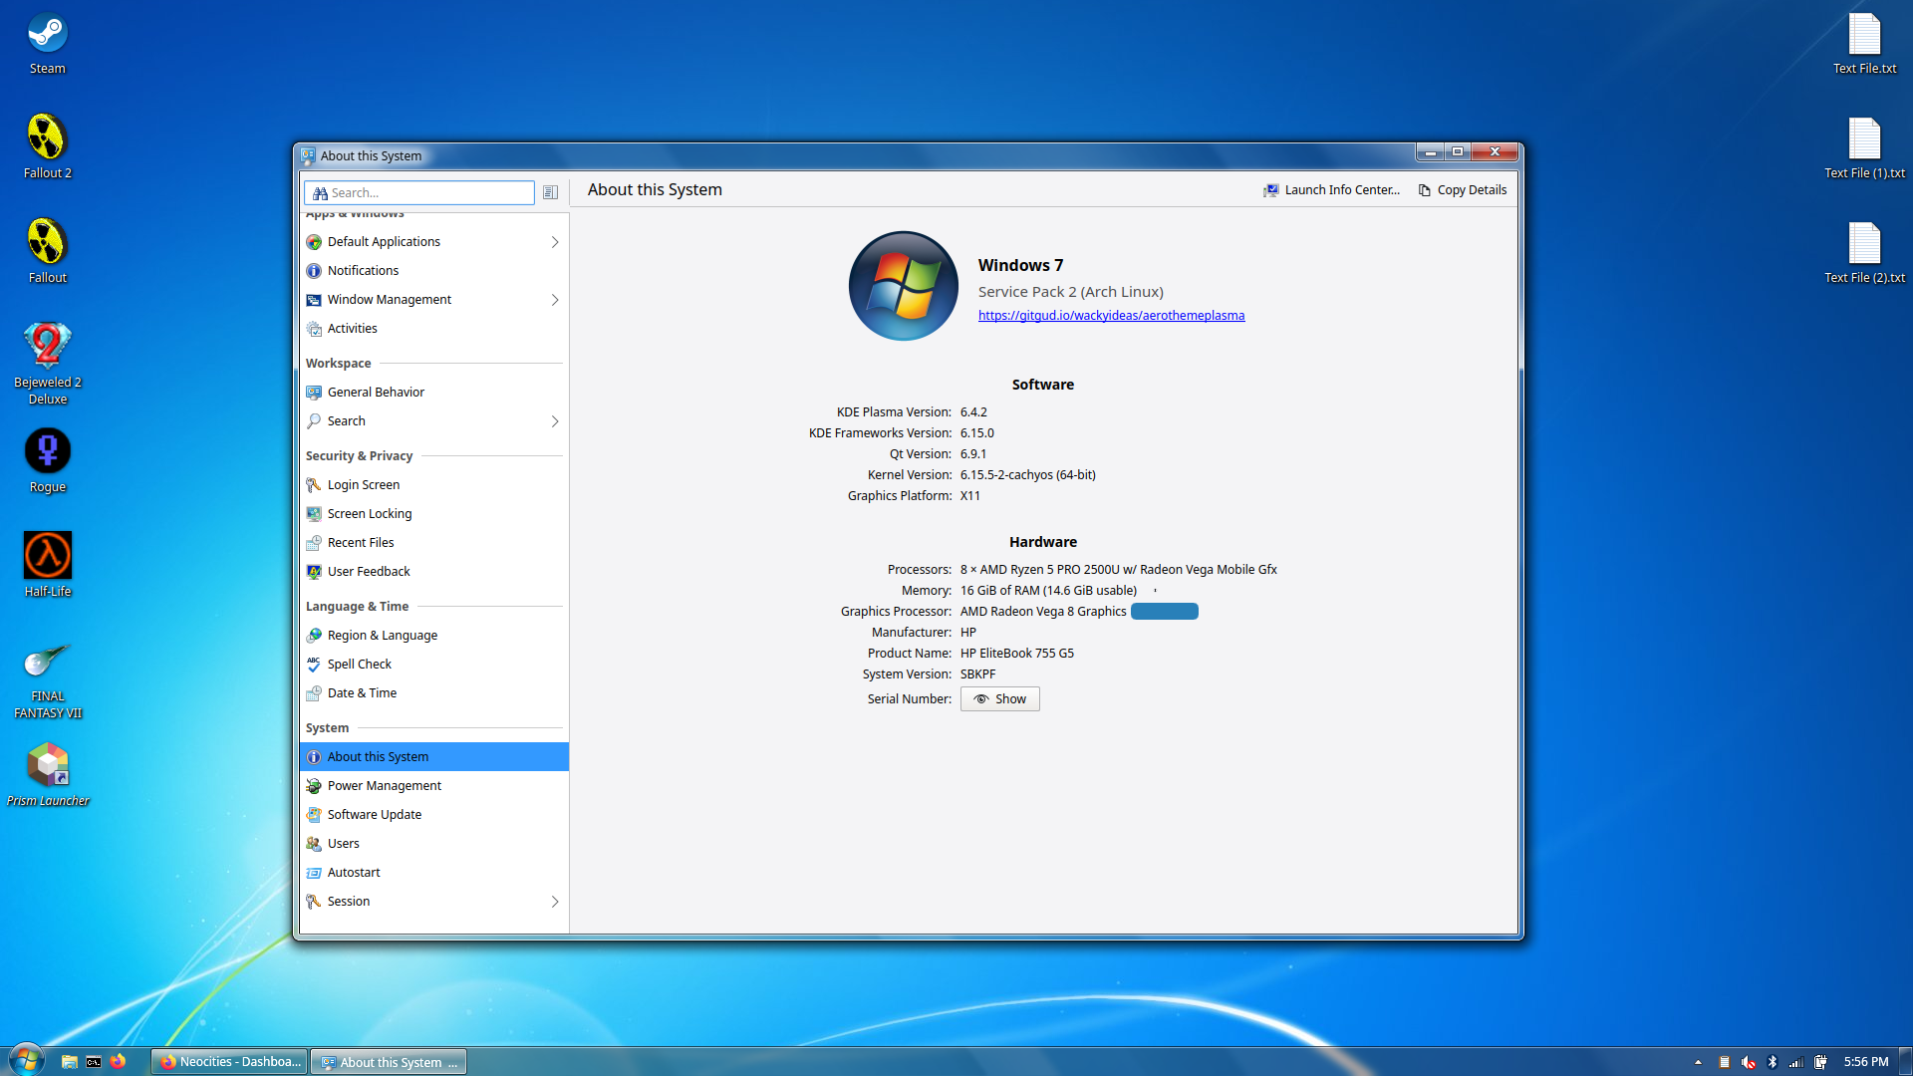Expand the Session settings chevron
1913x1076 pixels.
(x=555, y=902)
